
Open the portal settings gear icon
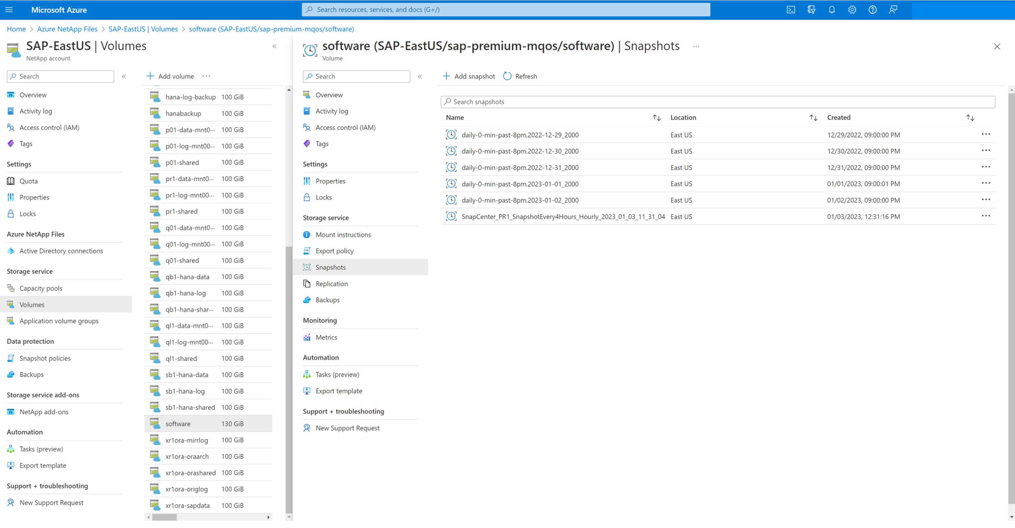tap(852, 10)
